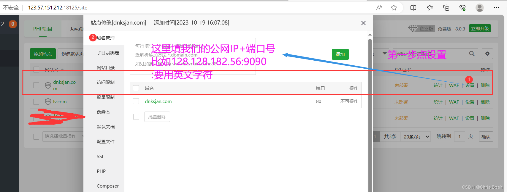Open the favorites list icon
Viewport: 507px width, 192px height.
click(x=430, y=8)
